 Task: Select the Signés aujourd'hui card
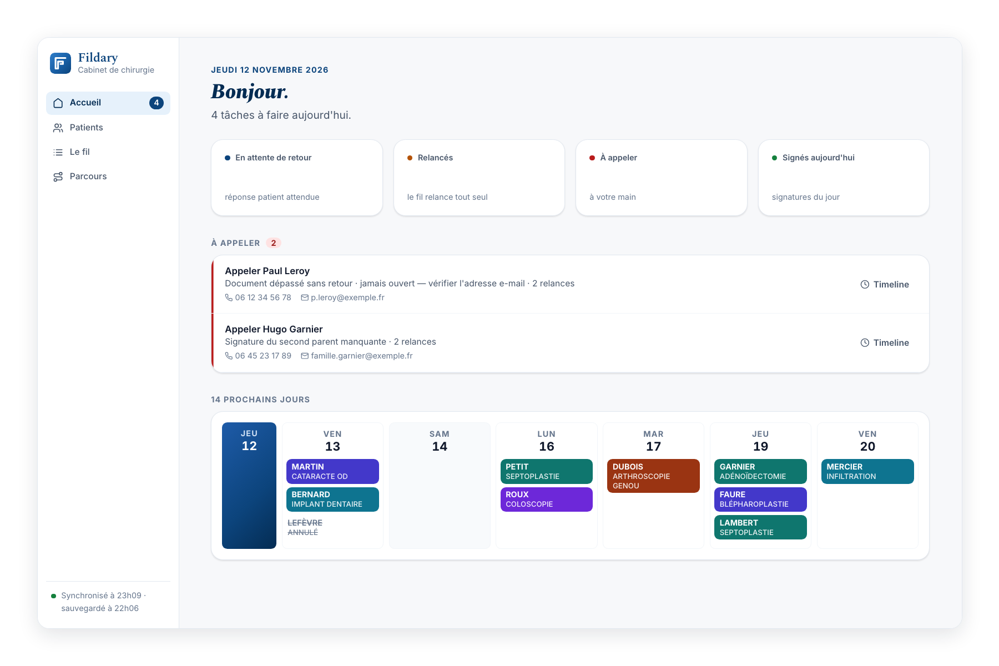(x=844, y=178)
